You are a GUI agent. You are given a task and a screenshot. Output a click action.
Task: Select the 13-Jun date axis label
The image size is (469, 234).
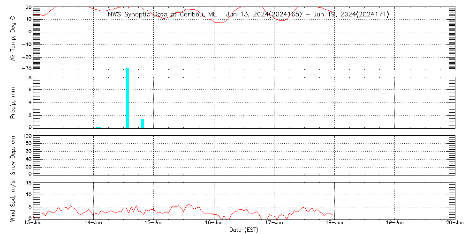tap(33, 223)
